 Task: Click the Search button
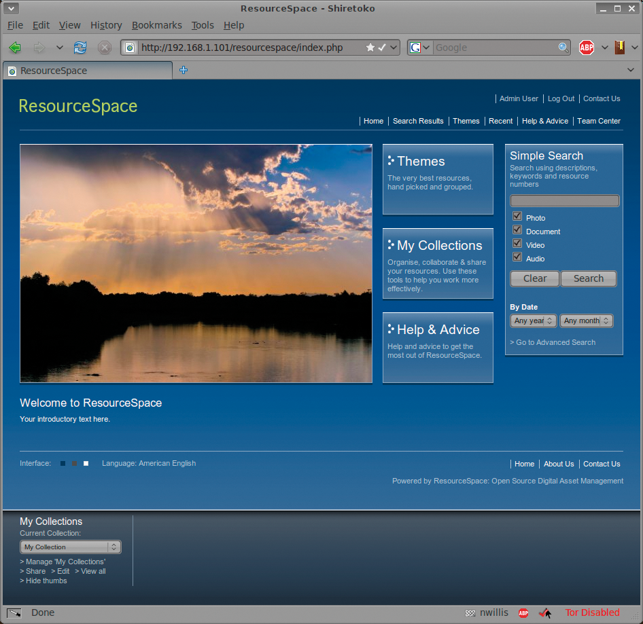click(589, 278)
